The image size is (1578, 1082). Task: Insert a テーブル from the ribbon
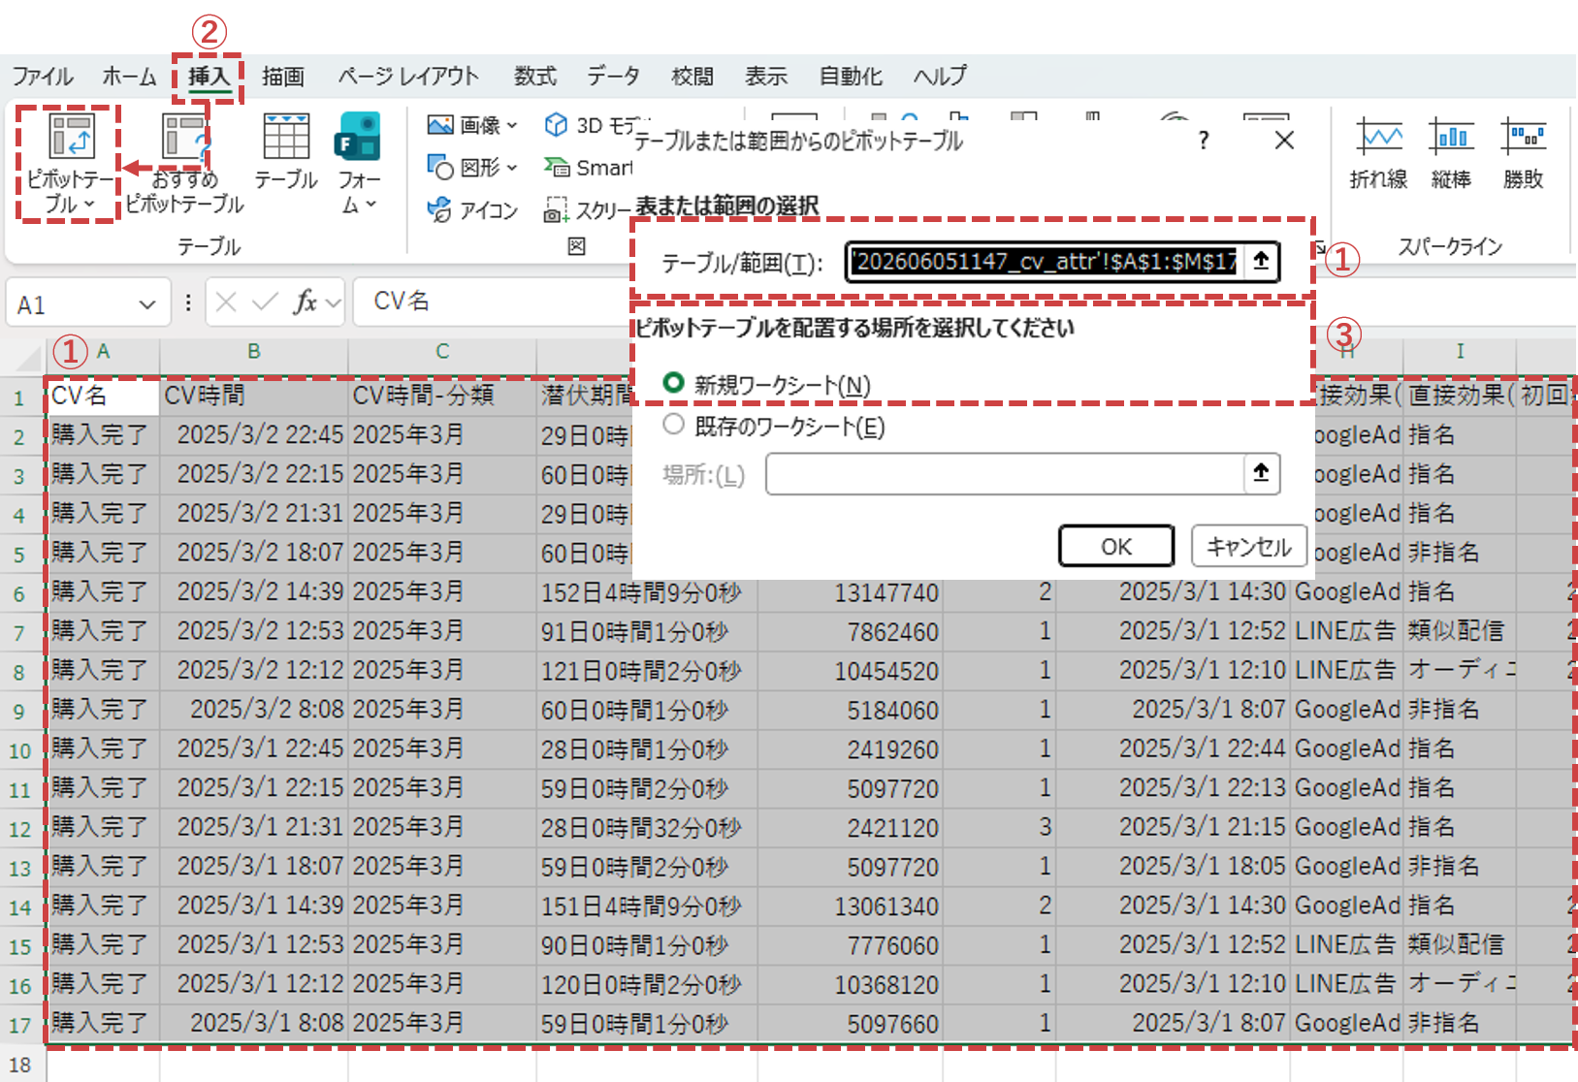286,153
